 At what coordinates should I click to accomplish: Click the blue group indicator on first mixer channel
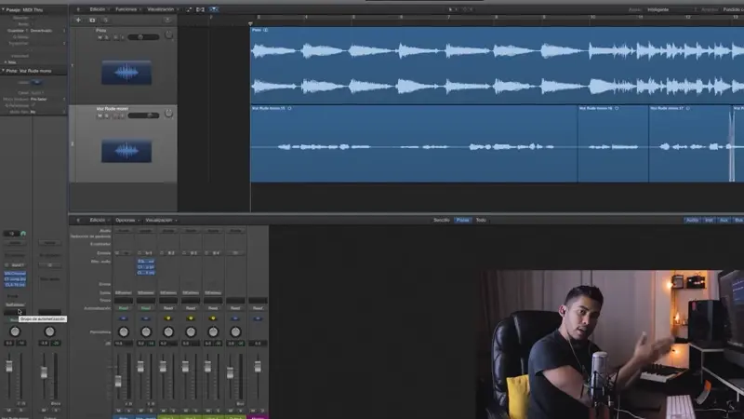pos(124,318)
